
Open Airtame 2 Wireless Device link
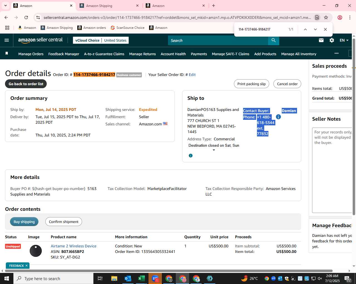pyautogui.click(x=73, y=246)
